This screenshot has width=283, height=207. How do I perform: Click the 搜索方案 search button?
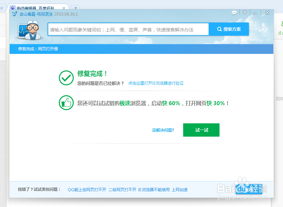pyautogui.click(x=229, y=29)
